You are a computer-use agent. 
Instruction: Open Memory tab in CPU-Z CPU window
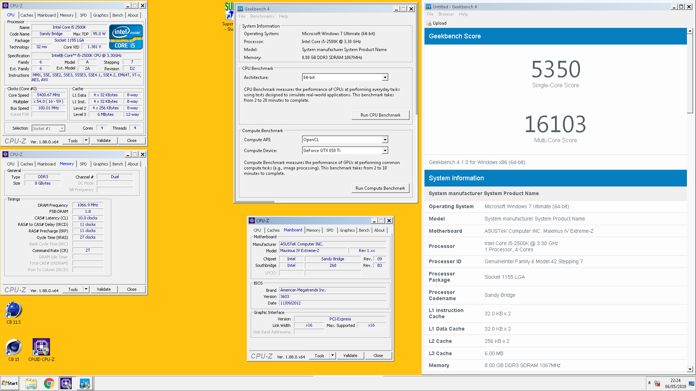coord(67,15)
